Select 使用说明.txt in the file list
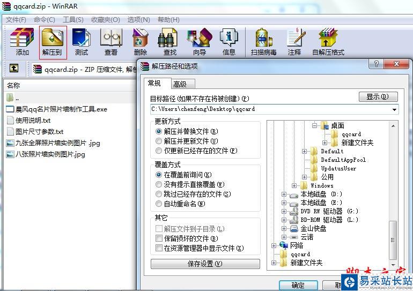The image size is (413, 291). [28, 120]
